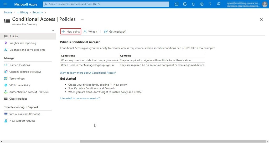Click 'Specify policy Conditions and Controls' bullet
This screenshot has height=143, width=269.
point(91,88)
